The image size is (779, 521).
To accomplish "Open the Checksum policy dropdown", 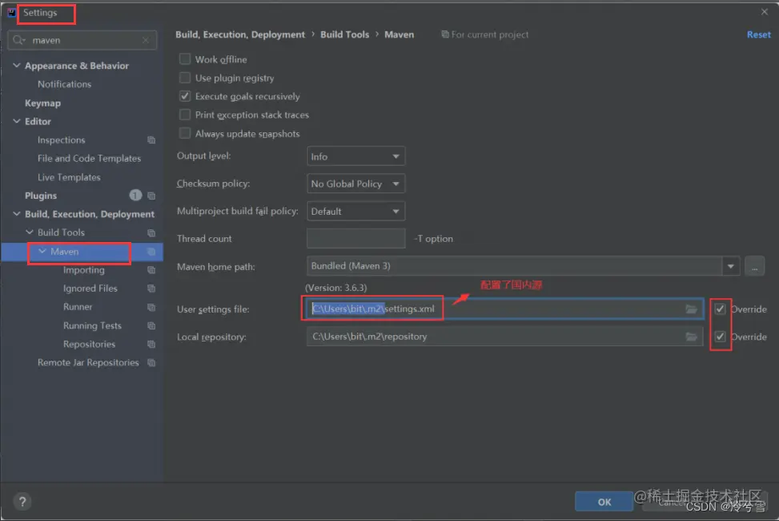I will (x=355, y=184).
